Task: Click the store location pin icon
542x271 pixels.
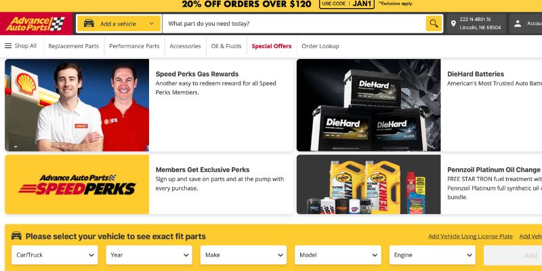Action: [x=453, y=24]
